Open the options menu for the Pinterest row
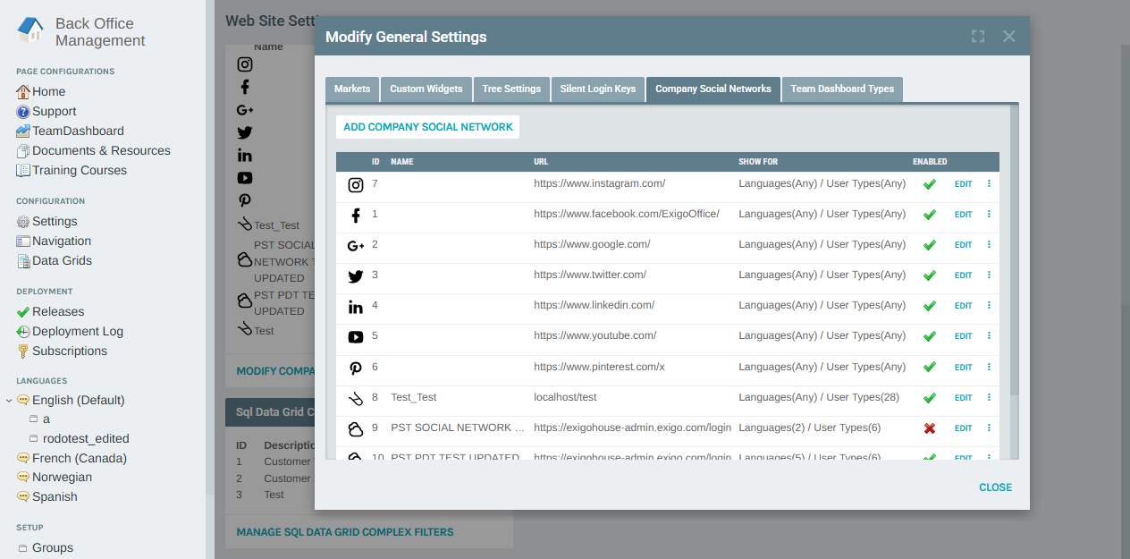This screenshot has width=1130, height=559. [x=989, y=367]
